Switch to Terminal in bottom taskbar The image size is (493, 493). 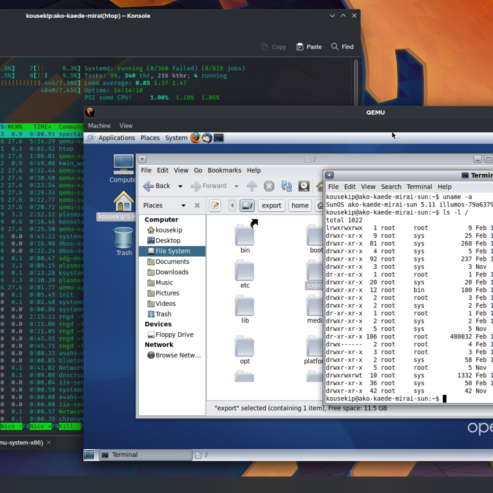pos(145,454)
